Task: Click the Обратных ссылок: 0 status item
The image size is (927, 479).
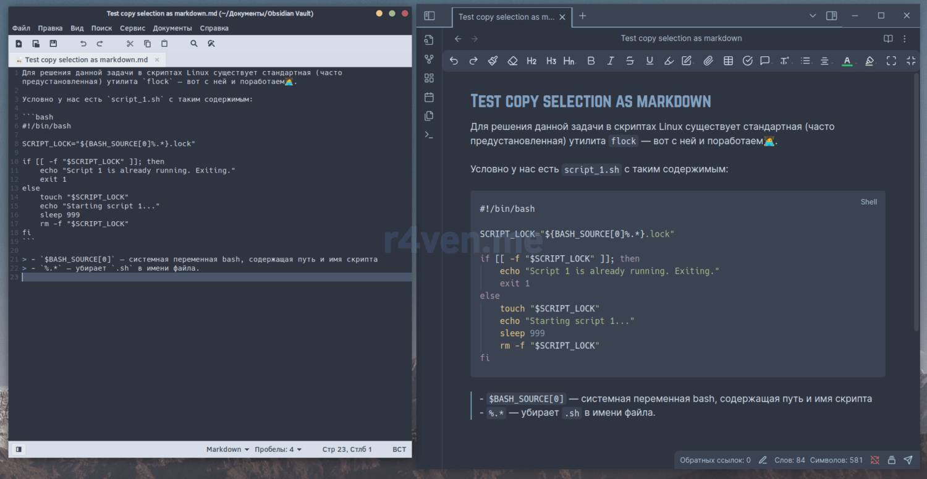Action: [715, 460]
